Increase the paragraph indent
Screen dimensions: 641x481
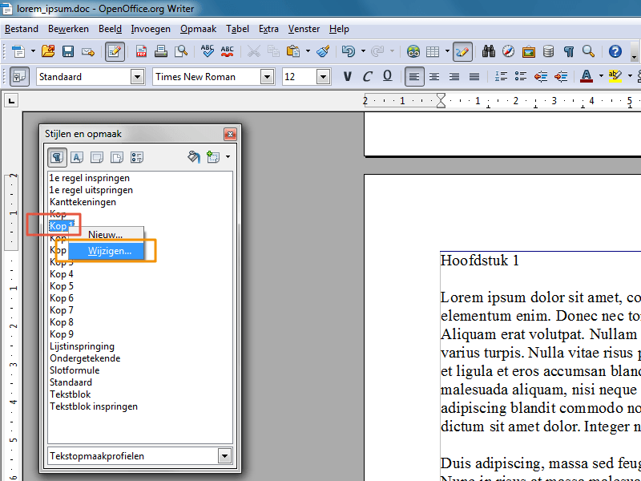[x=560, y=76]
